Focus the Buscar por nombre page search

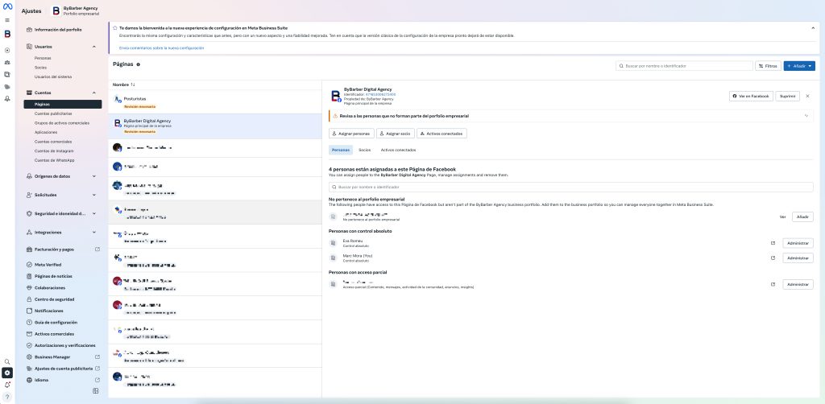(684, 66)
